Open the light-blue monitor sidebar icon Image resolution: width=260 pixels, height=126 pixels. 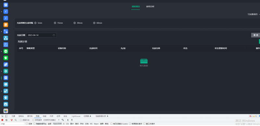tap(6, 84)
